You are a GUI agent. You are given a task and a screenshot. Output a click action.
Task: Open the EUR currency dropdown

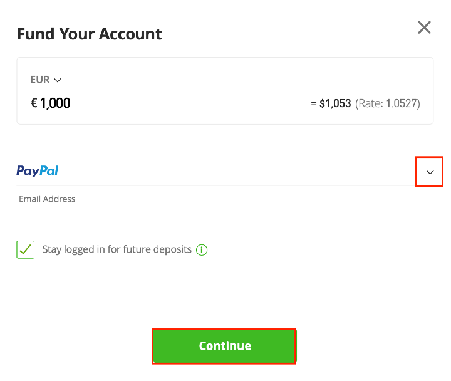coord(46,80)
